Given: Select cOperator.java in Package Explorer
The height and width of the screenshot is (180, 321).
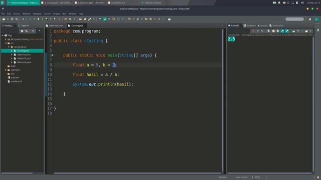Looking at the screenshot, I should [24, 54].
